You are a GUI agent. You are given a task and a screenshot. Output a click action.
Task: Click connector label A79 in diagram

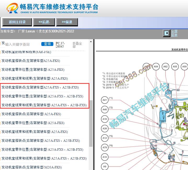coord(105,147)
